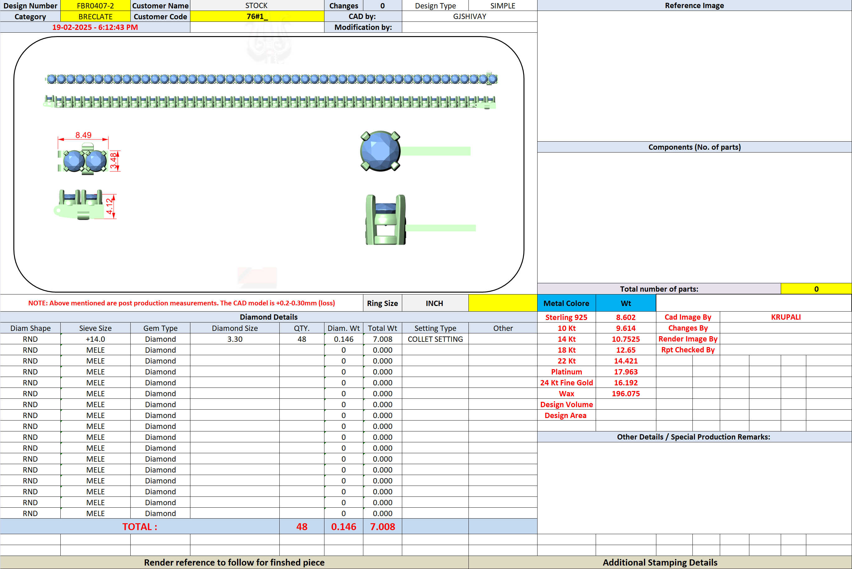The image size is (852, 569).
Task: Click the red post production measurements NOTE
Action: point(181,303)
